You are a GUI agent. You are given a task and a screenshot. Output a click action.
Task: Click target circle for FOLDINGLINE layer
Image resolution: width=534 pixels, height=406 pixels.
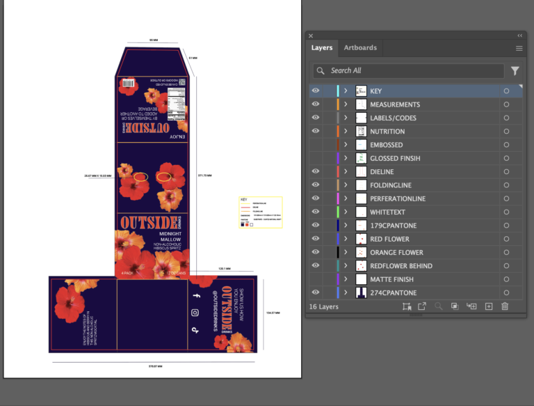[506, 185]
